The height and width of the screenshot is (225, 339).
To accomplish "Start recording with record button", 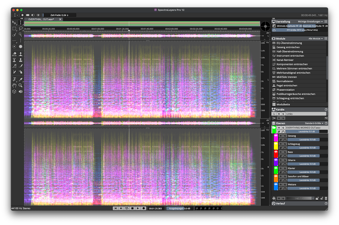I will [144, 208].
